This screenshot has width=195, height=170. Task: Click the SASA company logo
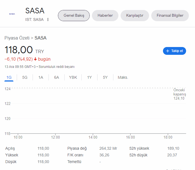[x=12, y=14]
